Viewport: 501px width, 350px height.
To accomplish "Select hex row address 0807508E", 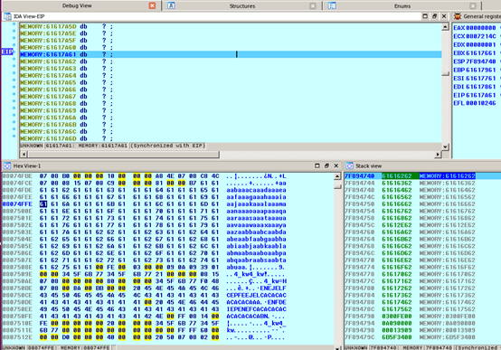I will tap(17, 267).
